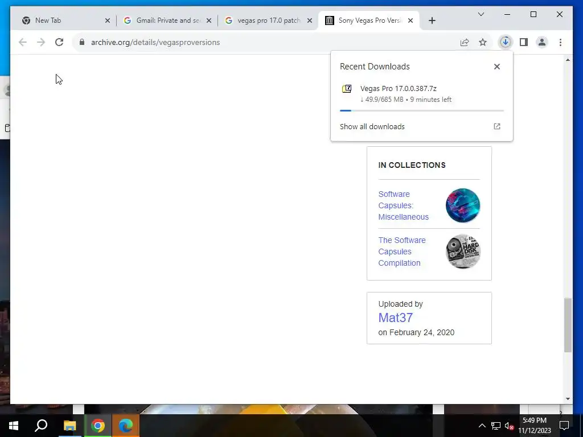Open the network status tray icon
The height and width of the screenshot is (437, 583).
point(496,426)
